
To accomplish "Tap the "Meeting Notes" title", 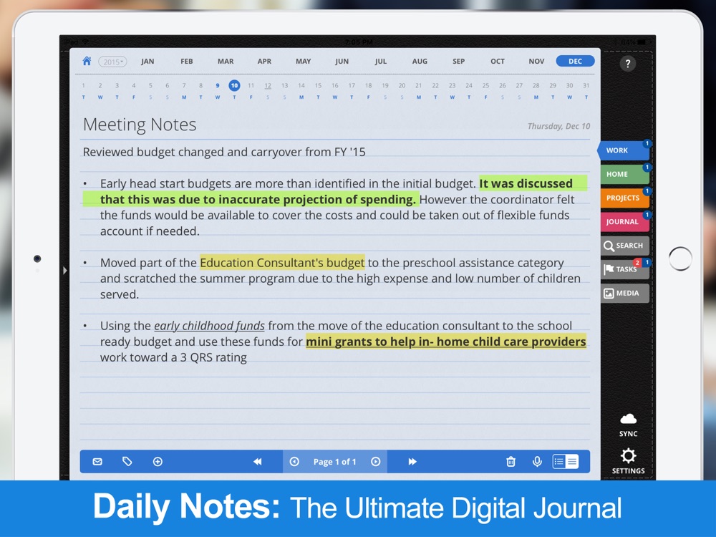I will pos(140,124).
